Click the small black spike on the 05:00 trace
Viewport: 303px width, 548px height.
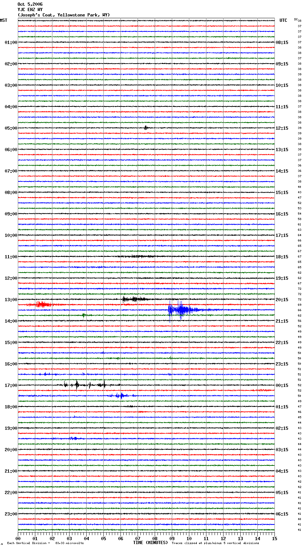146,128
